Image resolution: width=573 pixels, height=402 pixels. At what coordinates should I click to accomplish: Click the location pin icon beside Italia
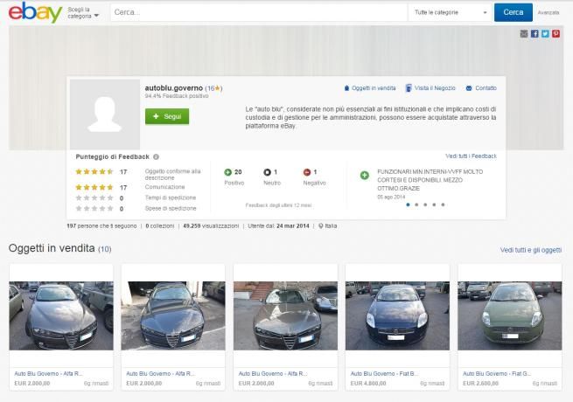click(321, 226)
